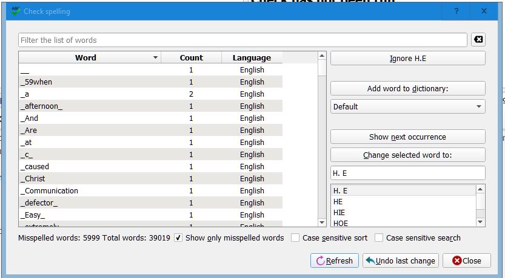The image size is (505, 278).
Task: Clear the word filter with backspace icon
Action: (x=478, y=40)
